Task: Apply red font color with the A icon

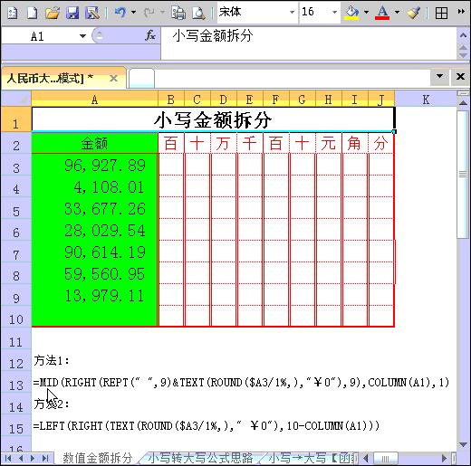Action: click(x=382, y=13)
